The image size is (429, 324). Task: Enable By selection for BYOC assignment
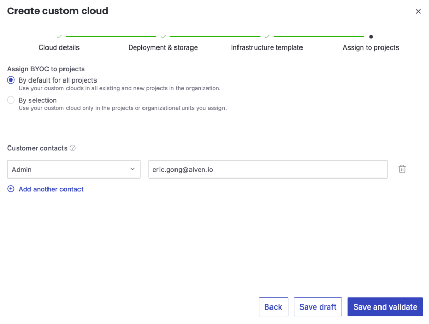pos(11,100)
